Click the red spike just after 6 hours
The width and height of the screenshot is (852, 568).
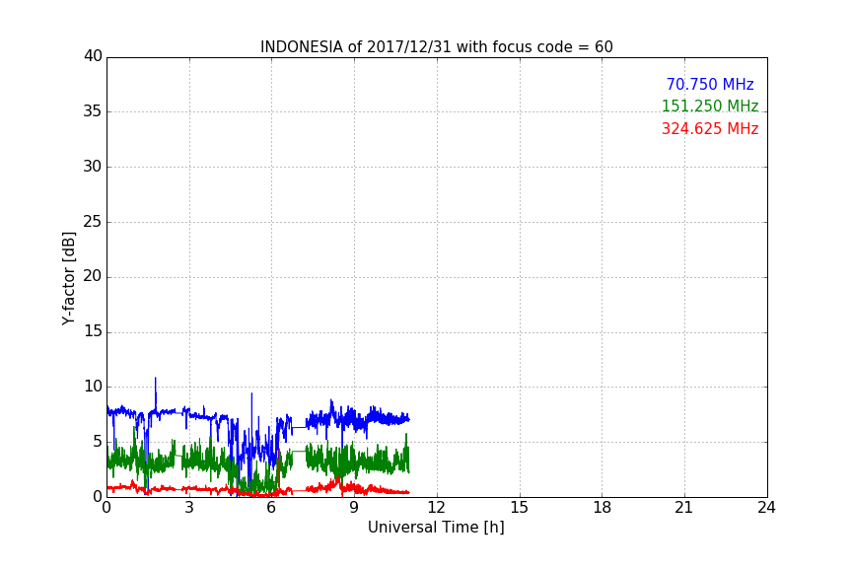[x=279, y=468]
